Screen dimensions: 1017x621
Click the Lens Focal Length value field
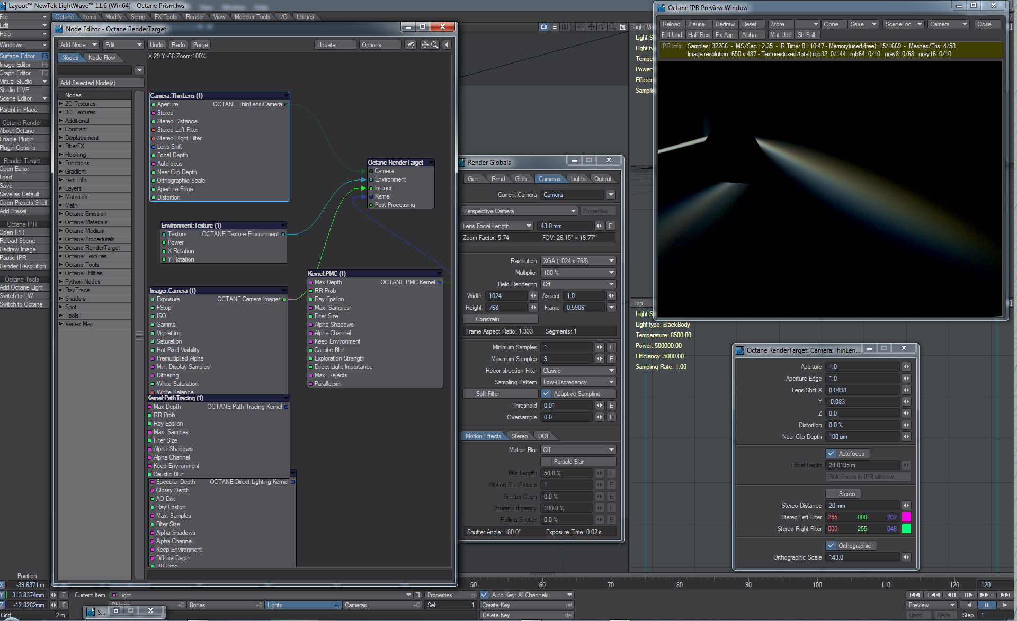coord(565,226)
